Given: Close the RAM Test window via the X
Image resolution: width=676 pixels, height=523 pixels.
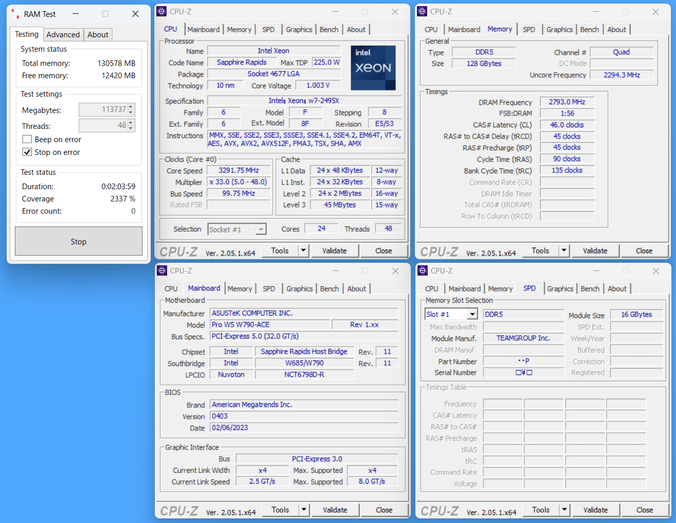Looking at the screenshot, I should click(135, 14).
